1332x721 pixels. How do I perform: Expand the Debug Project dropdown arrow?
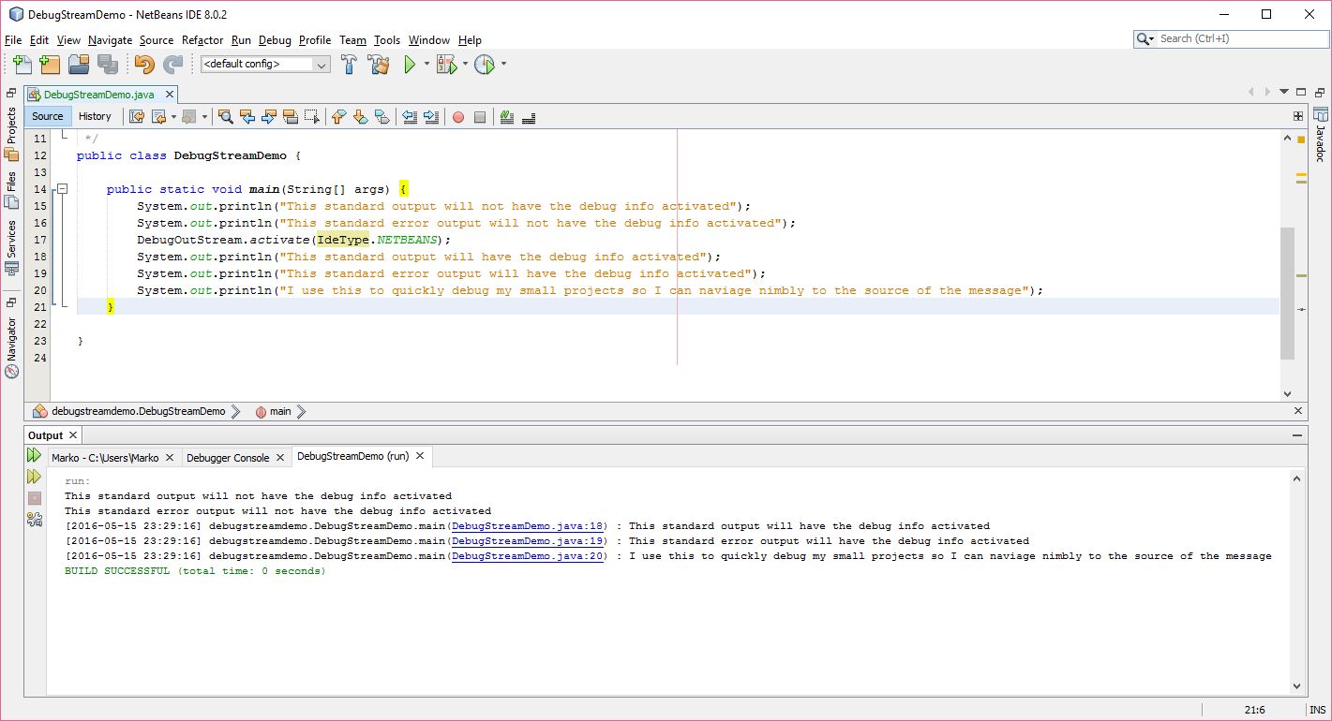click(x=464, y=64)
